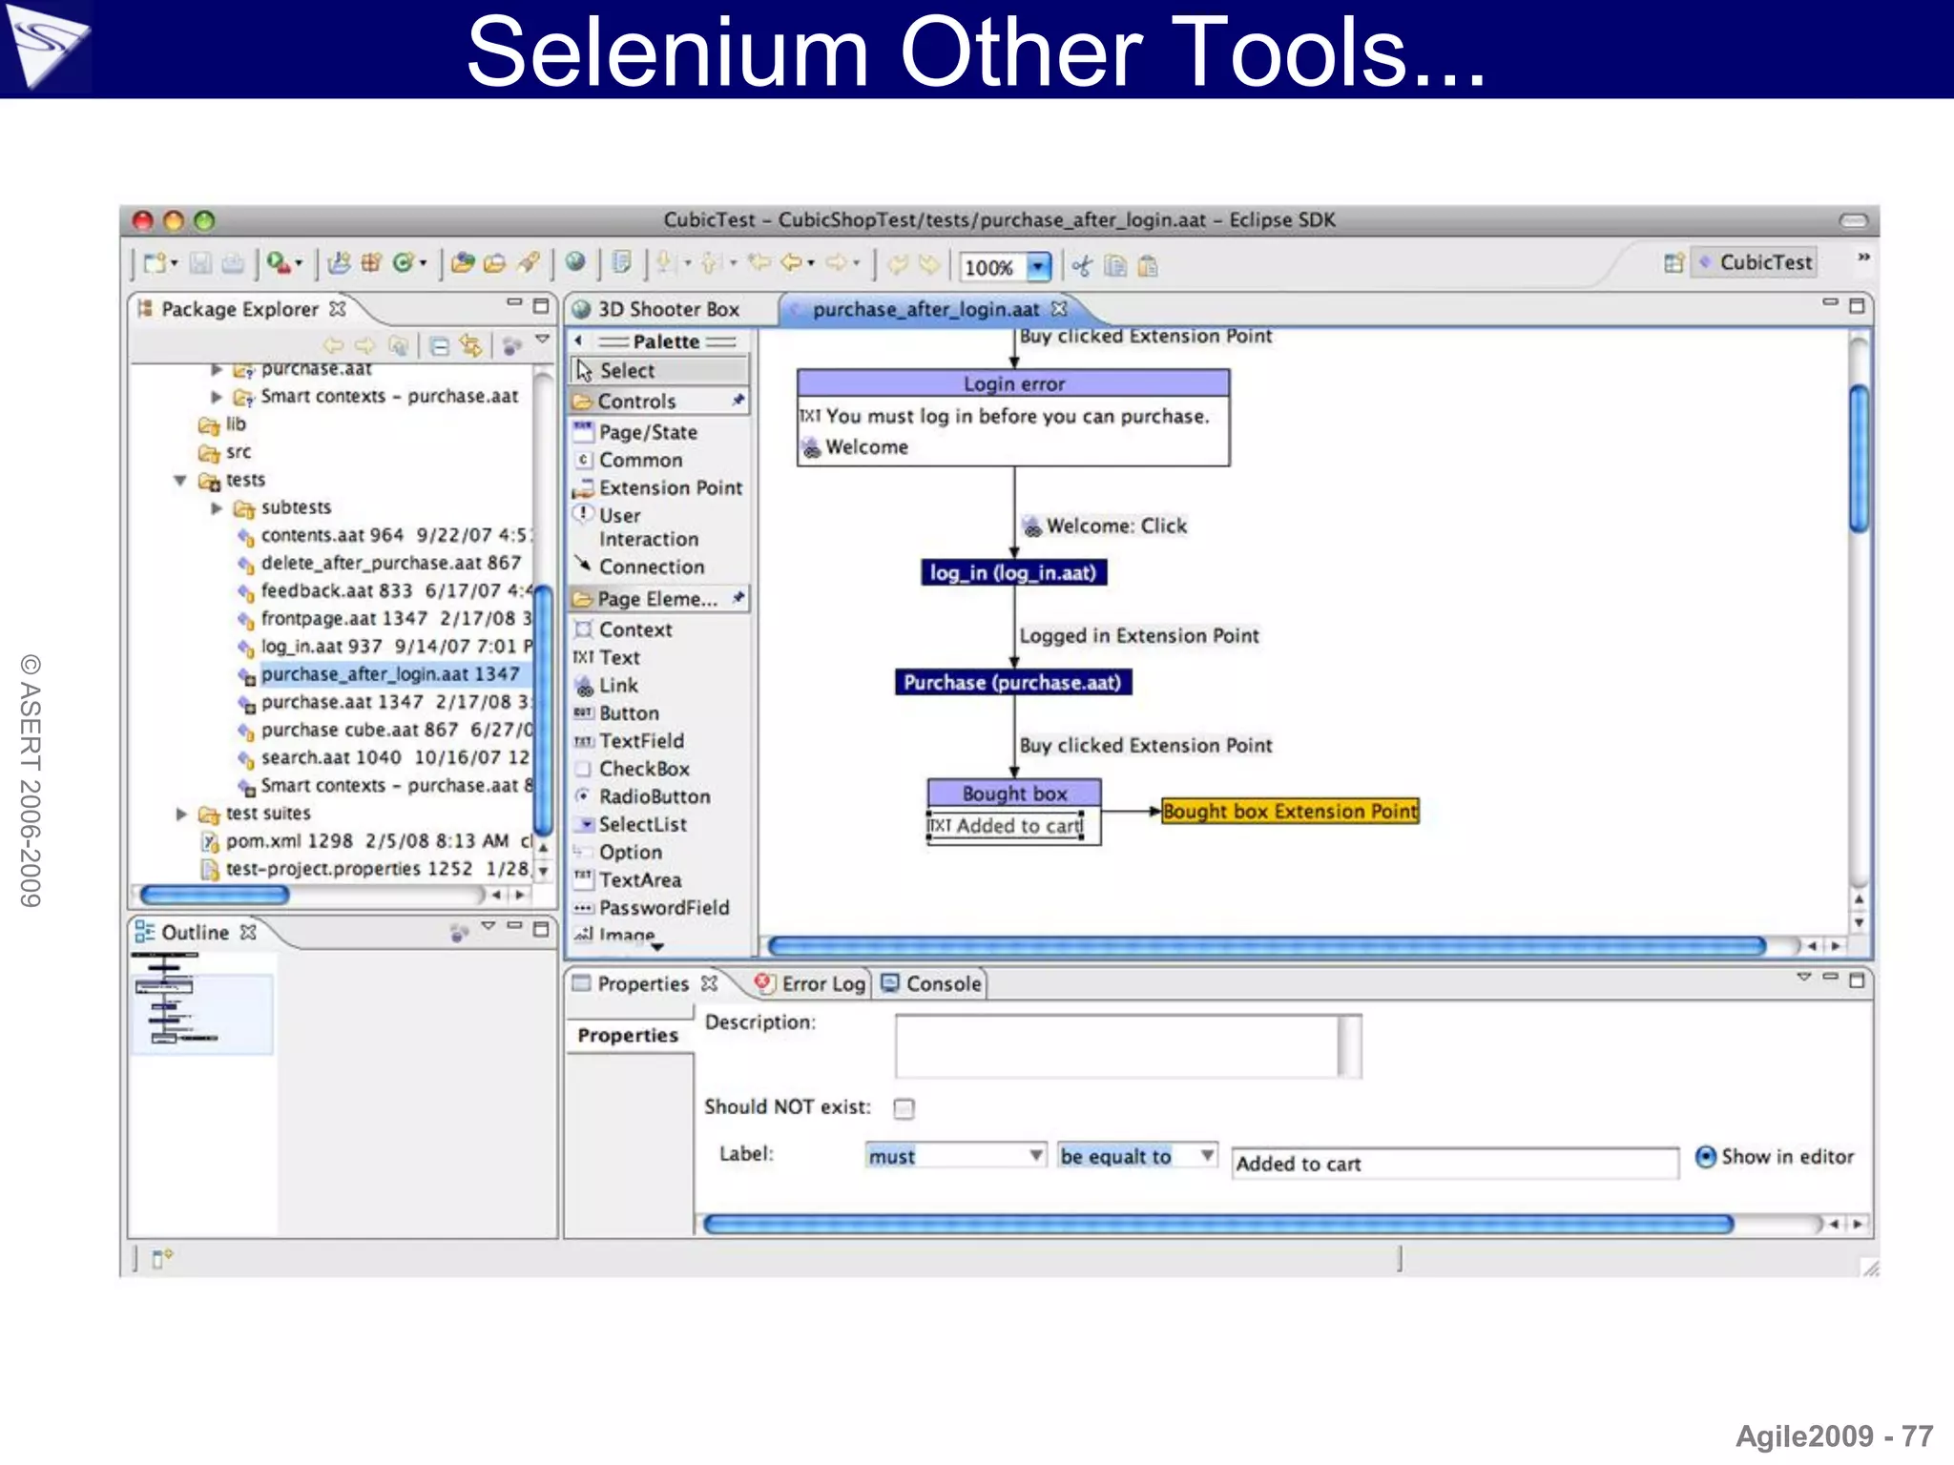Viewport: 1954px width, 1465px height.
Task: Click the Save toolbar icon
Action: [199, 262]
